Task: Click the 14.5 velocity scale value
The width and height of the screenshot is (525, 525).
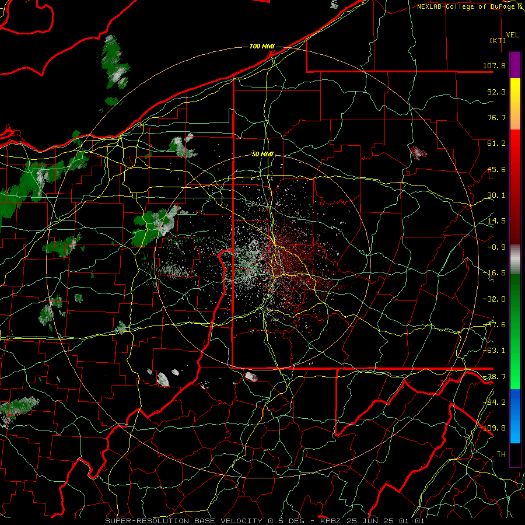Action: point(496,221)
